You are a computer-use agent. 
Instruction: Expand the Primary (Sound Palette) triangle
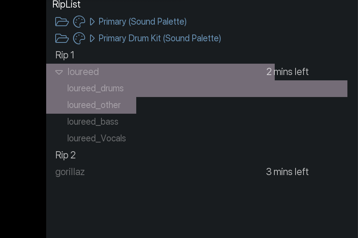click(92, 22)
